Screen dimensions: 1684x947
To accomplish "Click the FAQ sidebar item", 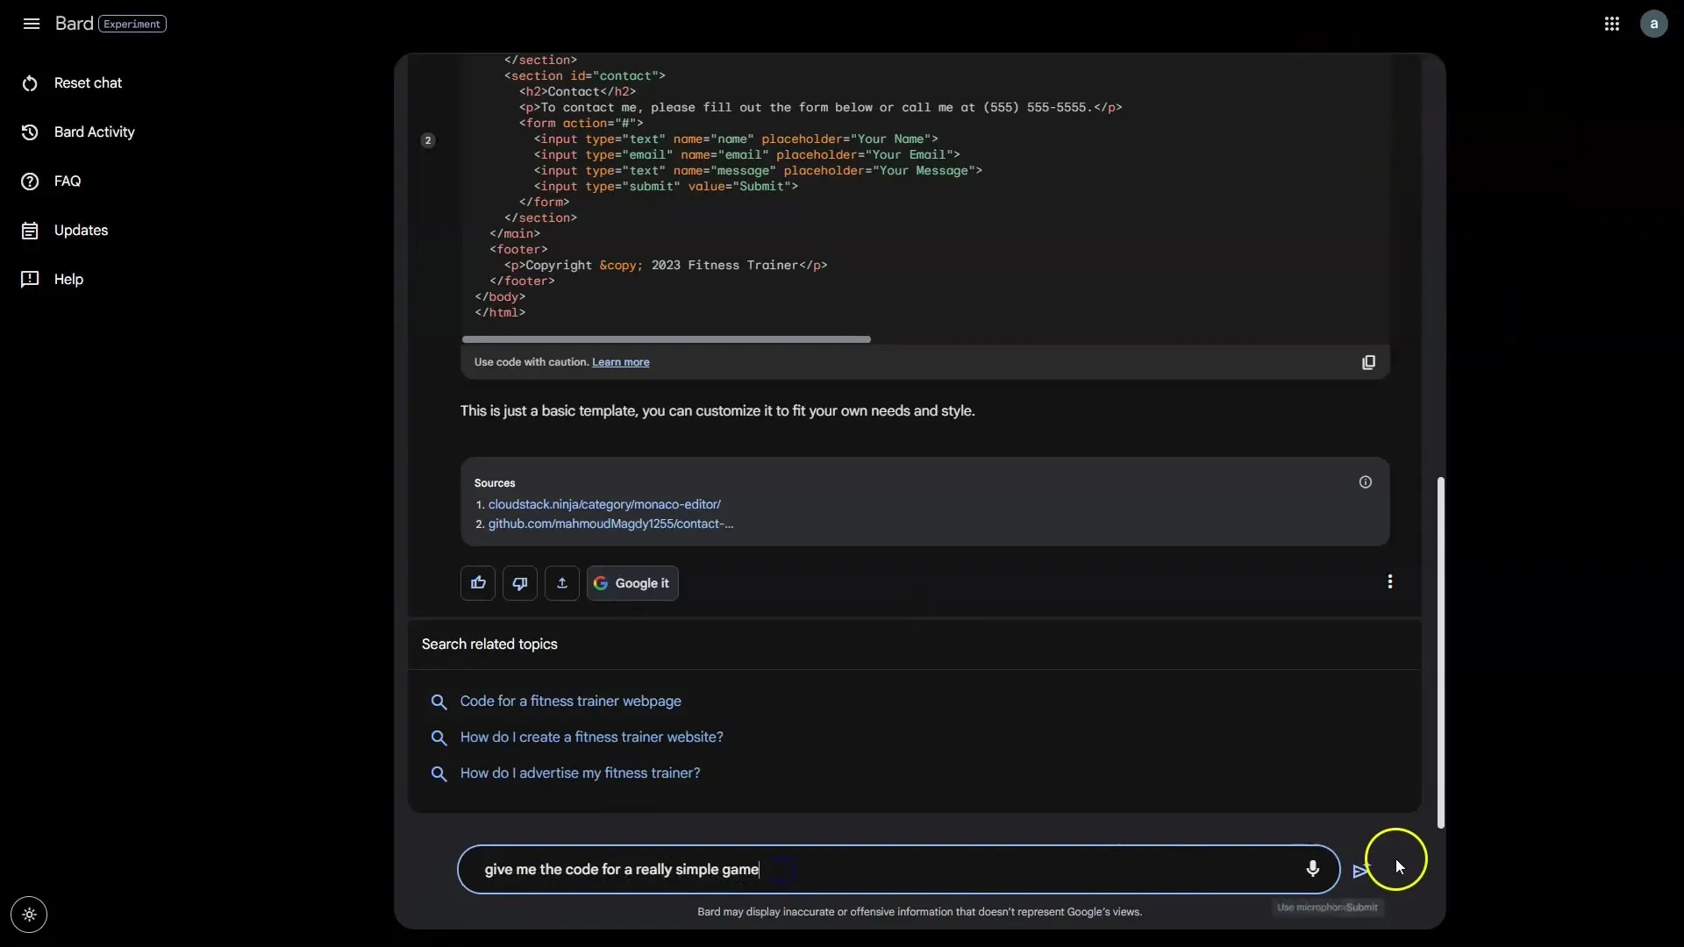I will tap(67, 181).
